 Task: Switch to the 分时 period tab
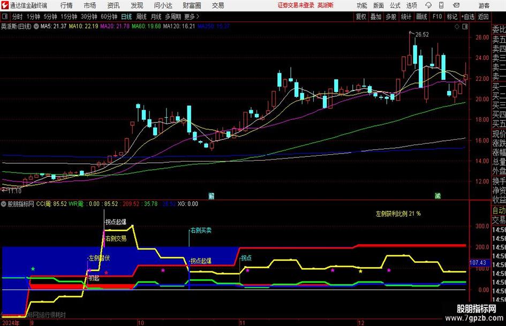click(x=17, y=17)
